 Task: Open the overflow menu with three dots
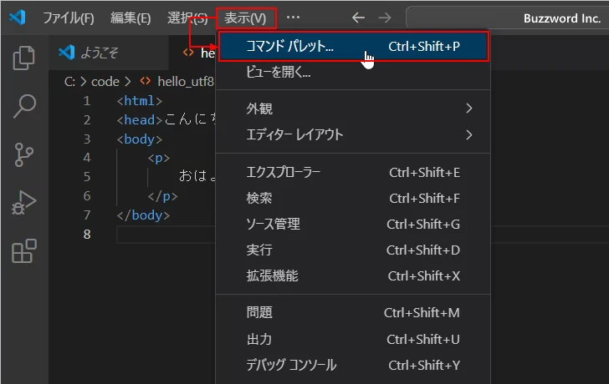tap(293, 18)
